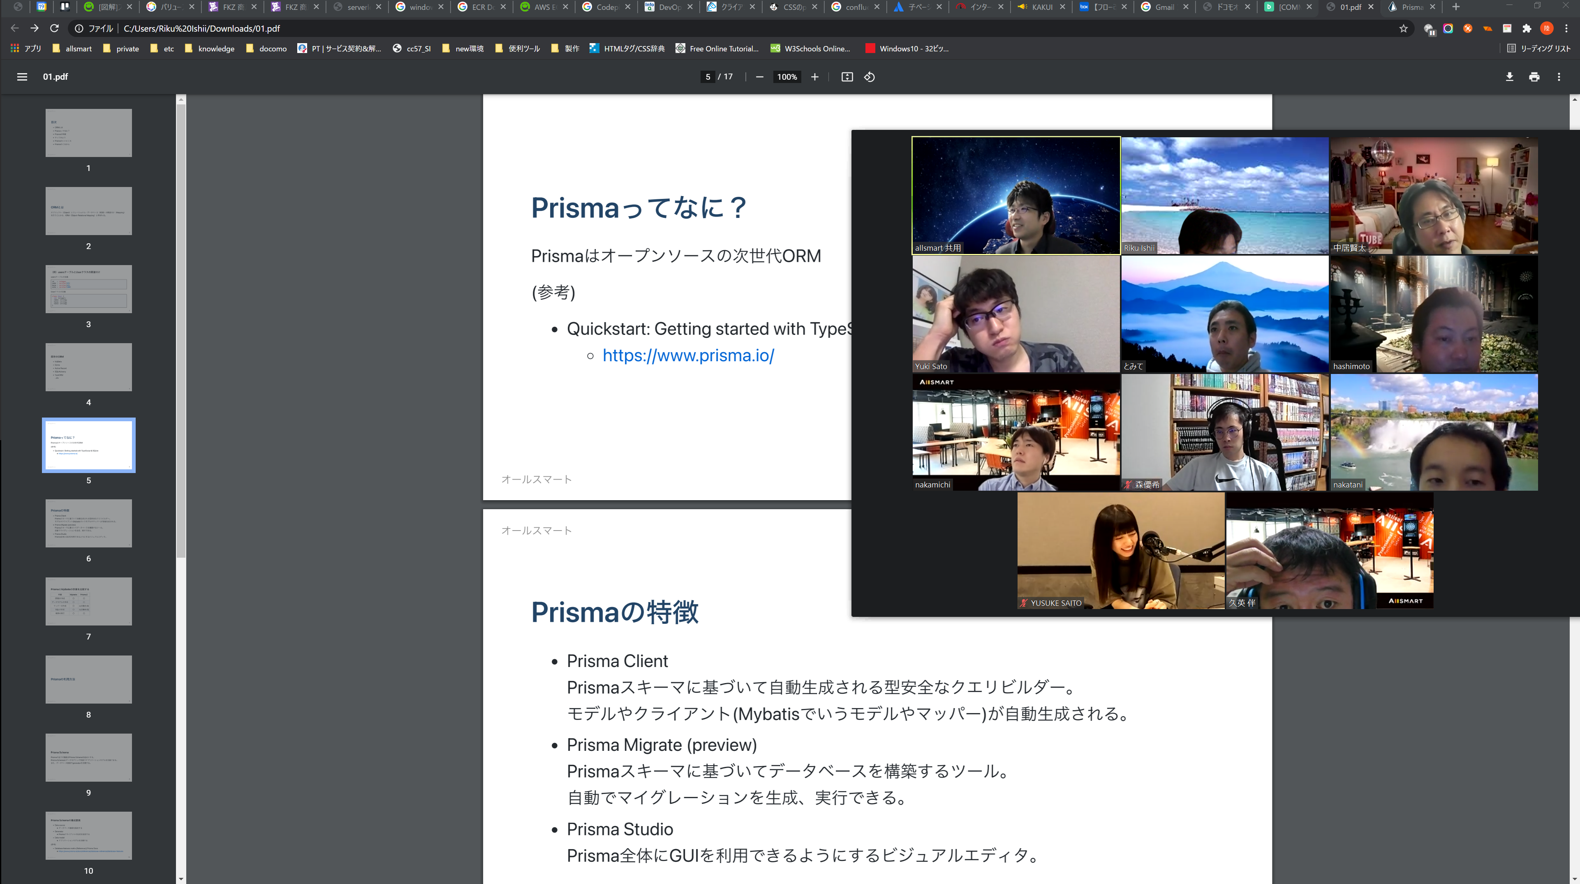Screen dimensions: 1580x884
Task: Open the Chrome extensions puzzle icon
Action: (x=1527, y=28)
